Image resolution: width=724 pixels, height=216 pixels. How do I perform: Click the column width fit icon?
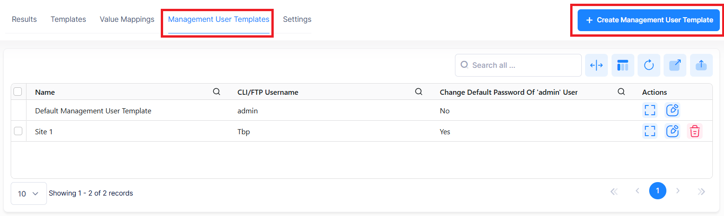tap(596, 65)
